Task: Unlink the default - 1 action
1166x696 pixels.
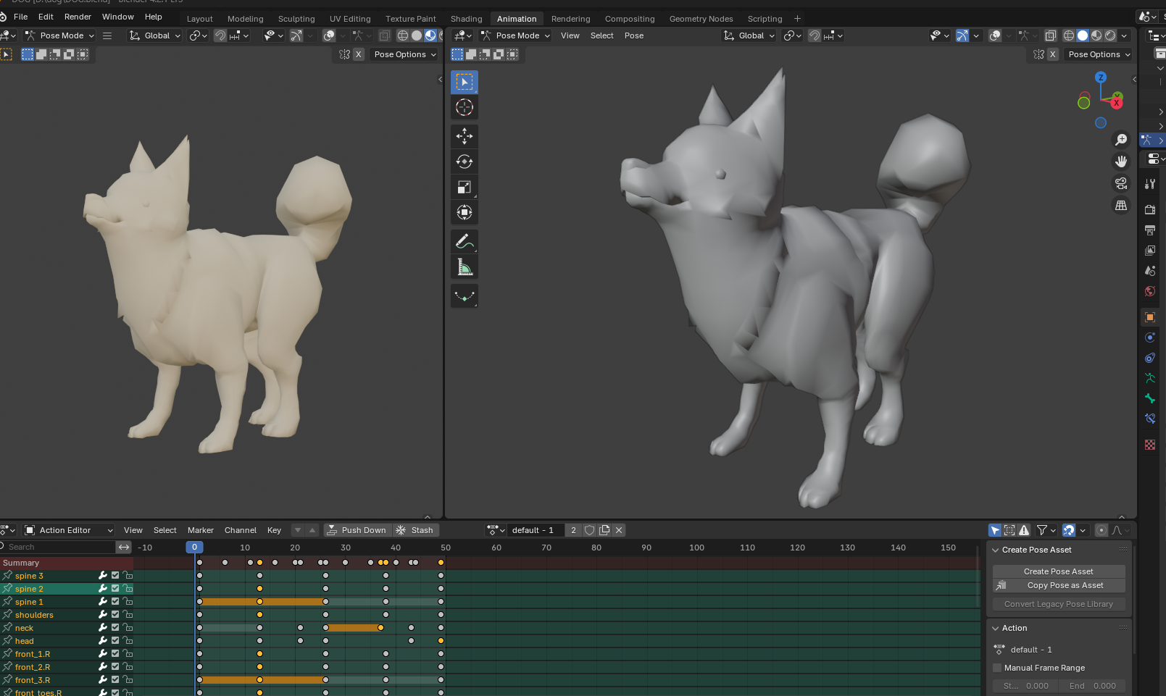Action: [619, 530]
